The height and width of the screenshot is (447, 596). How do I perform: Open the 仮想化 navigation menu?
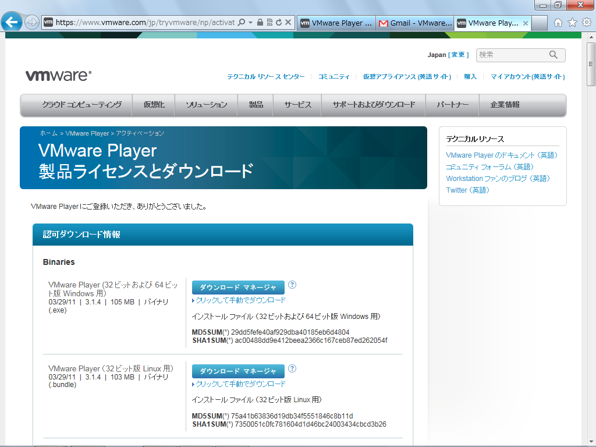pos(154,105)
